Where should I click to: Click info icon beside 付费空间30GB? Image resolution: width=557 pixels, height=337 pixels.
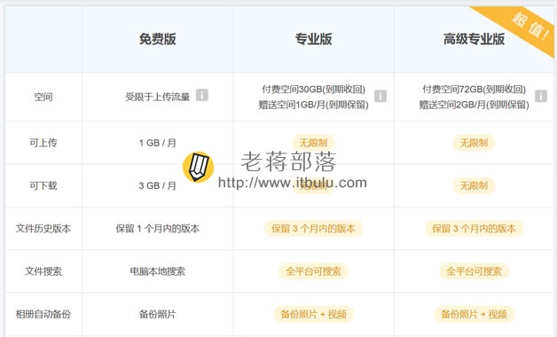pos(380,96)
